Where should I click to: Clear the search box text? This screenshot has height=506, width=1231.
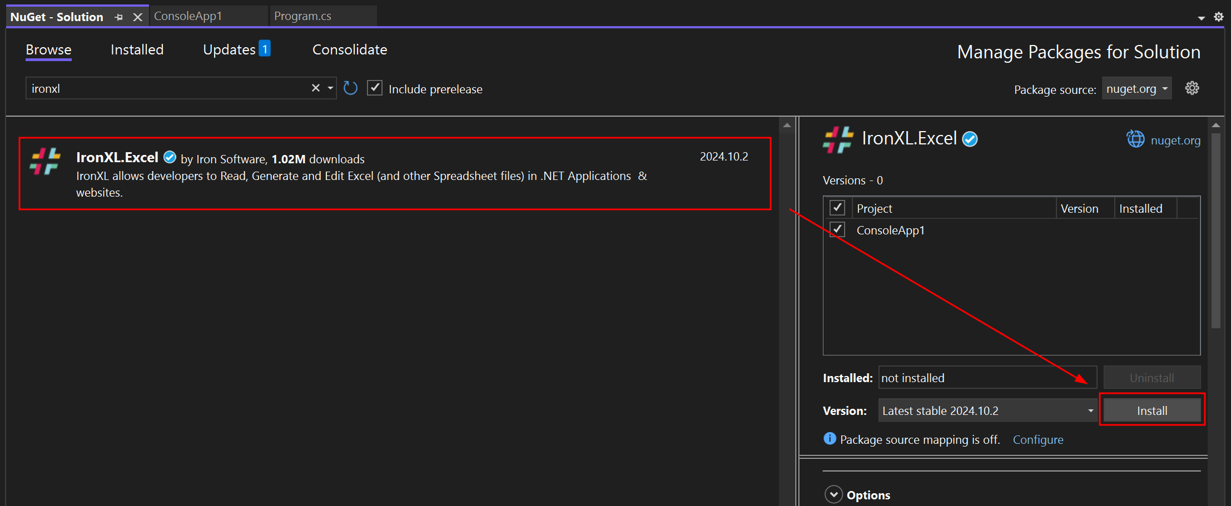click(x=315, y=88)
